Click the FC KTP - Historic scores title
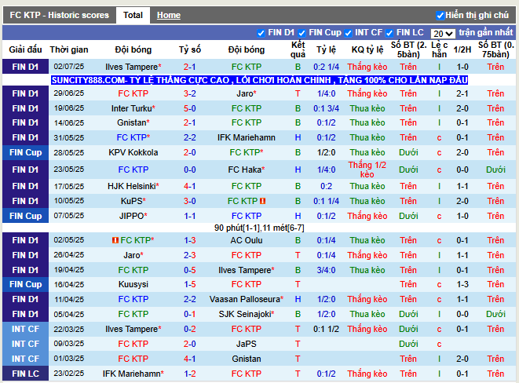The image size is (519, 383). click(59, 15)
